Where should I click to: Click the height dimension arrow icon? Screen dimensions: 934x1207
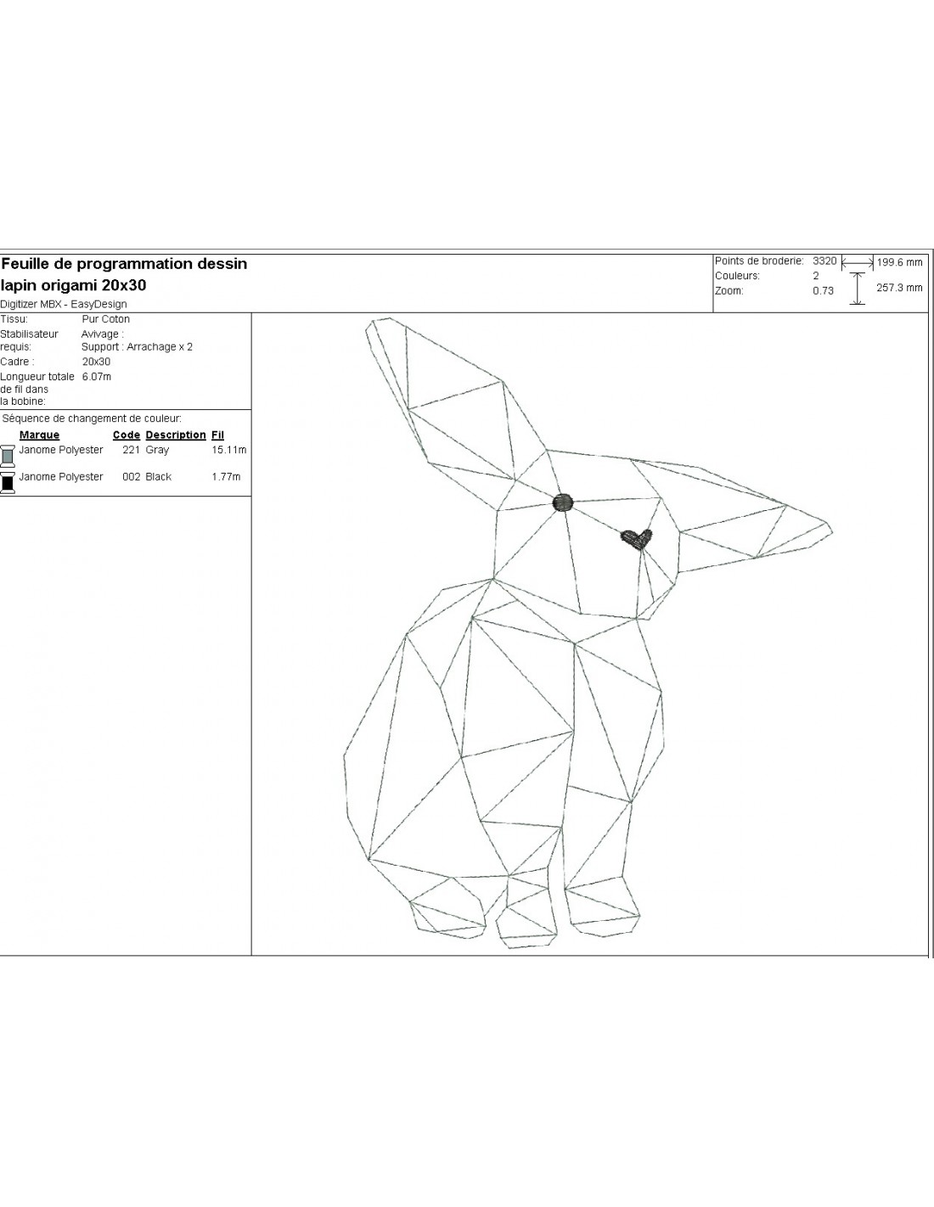[858, 289]
